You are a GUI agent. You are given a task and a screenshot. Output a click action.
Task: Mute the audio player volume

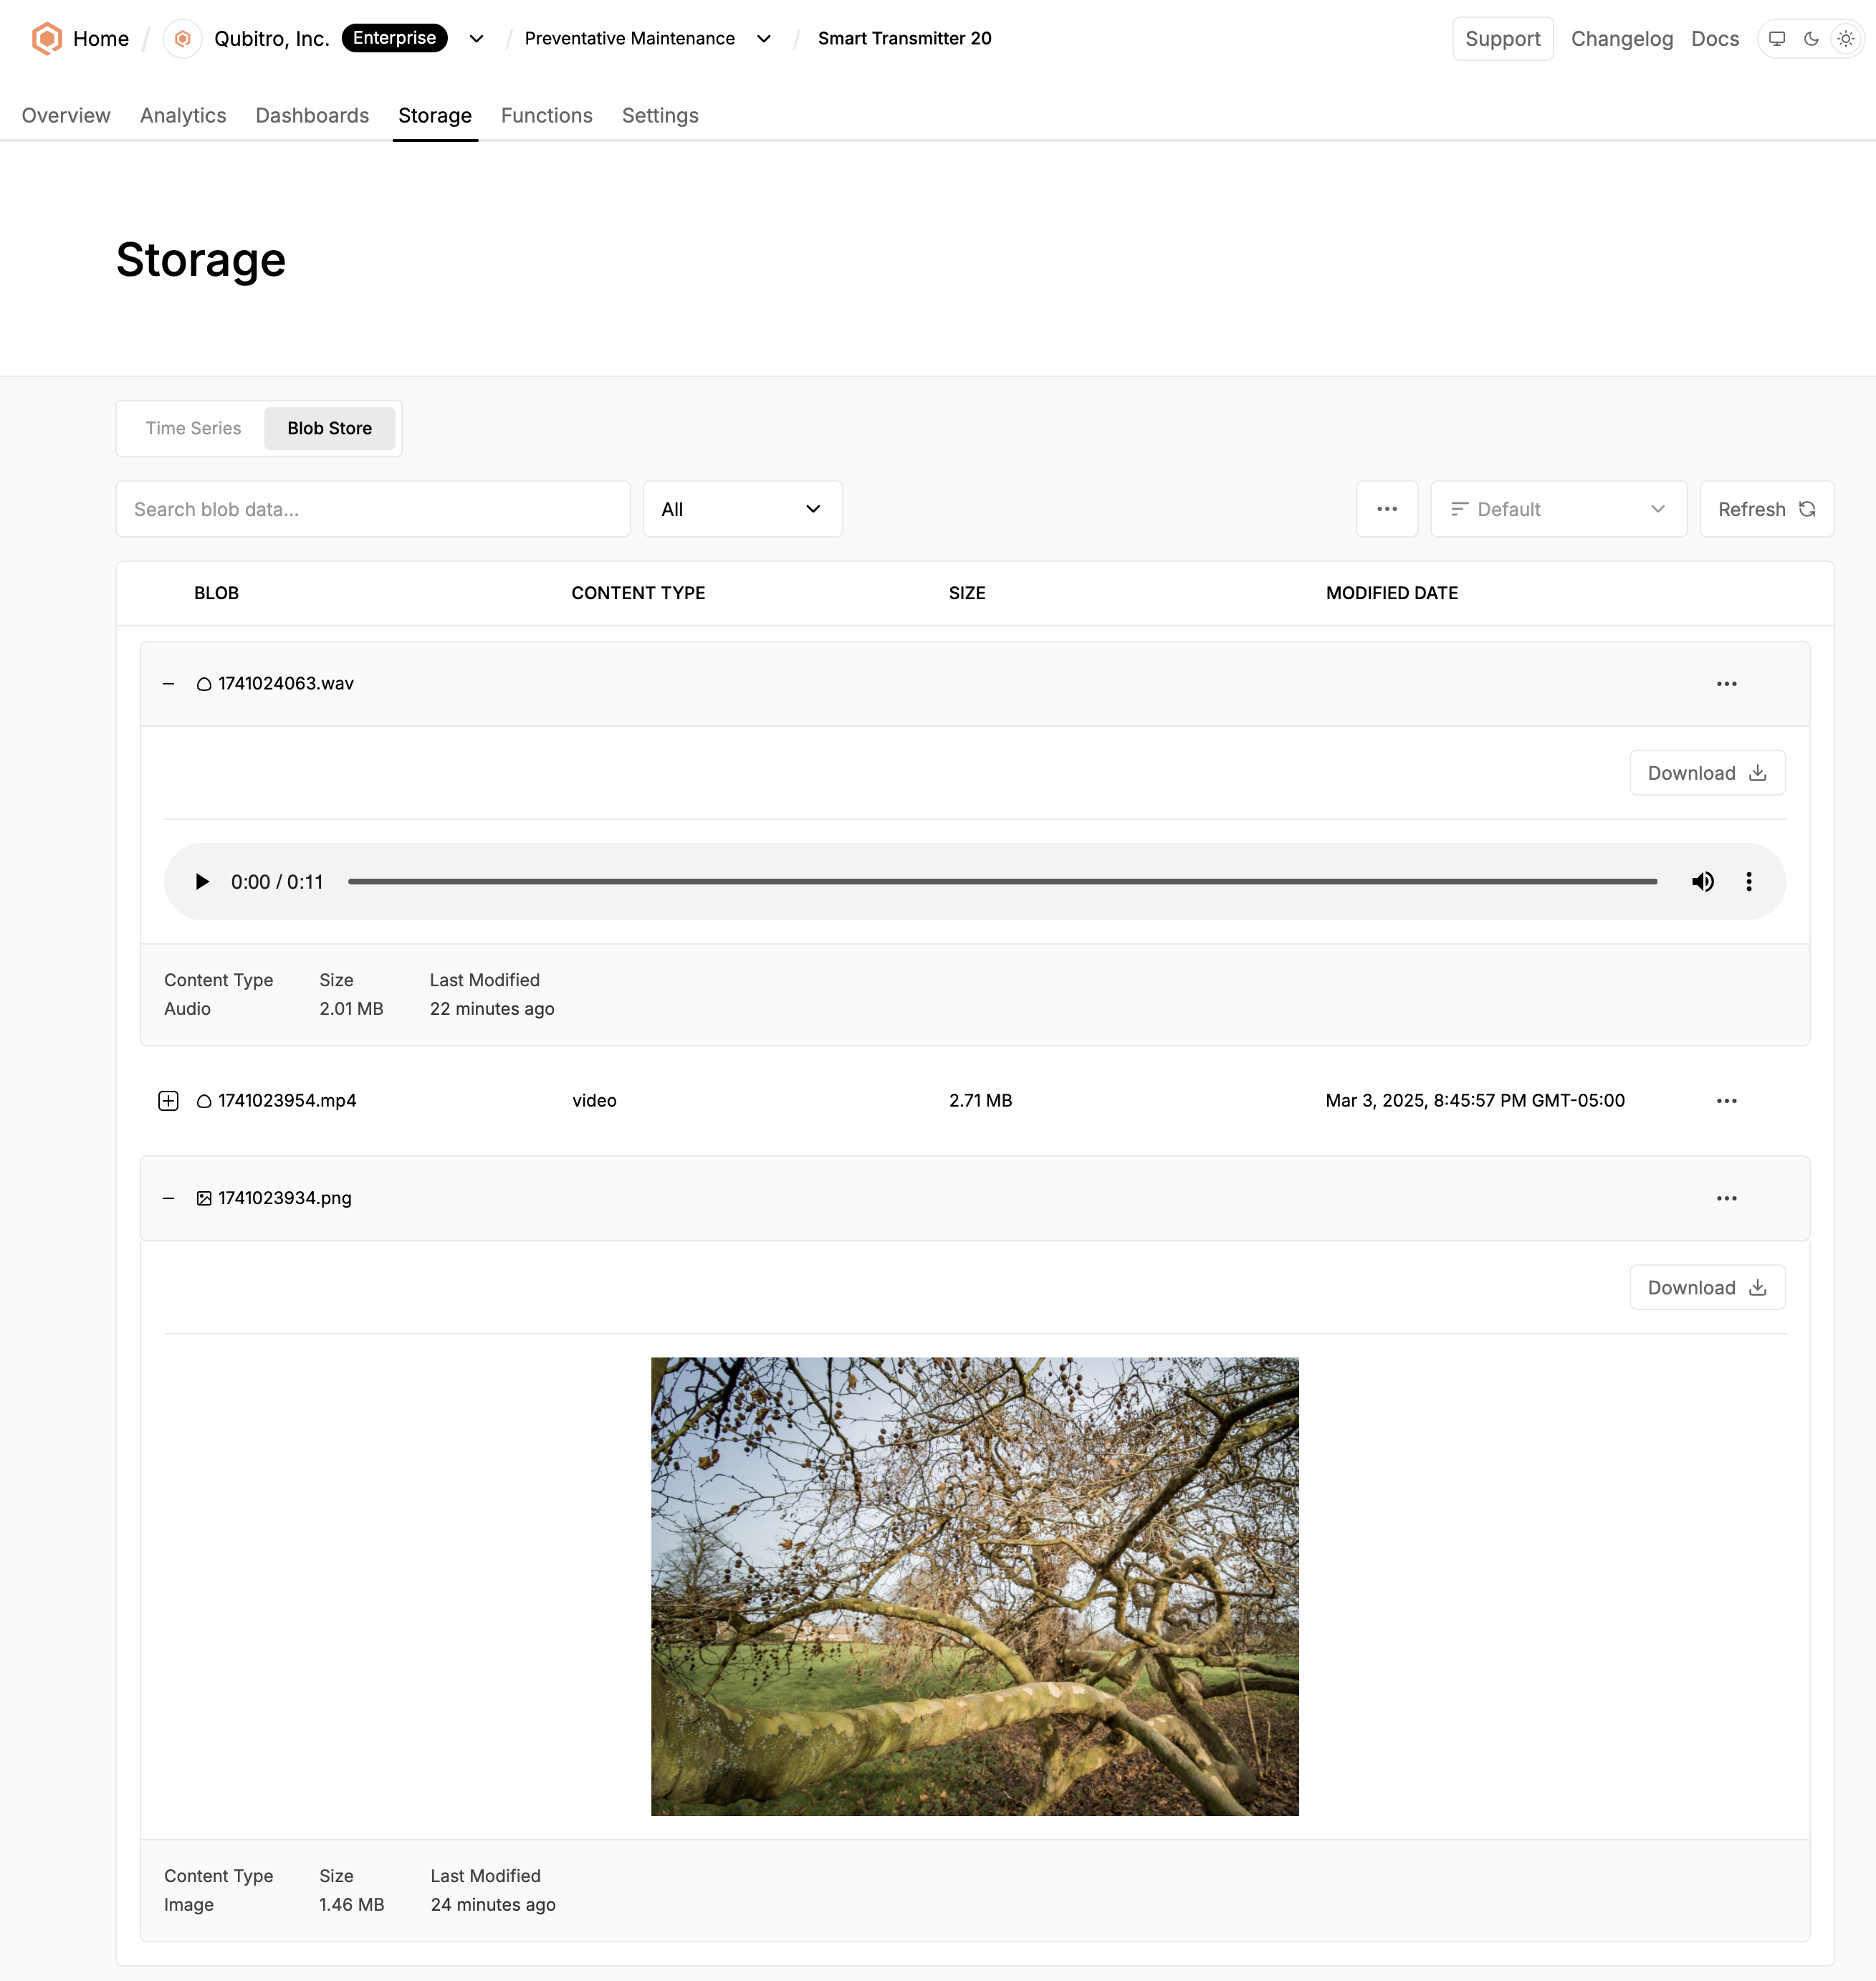(1702, 881)
